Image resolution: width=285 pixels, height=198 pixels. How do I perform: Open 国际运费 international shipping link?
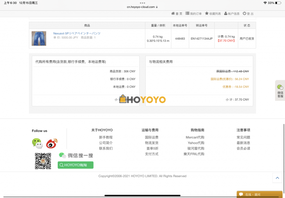click(152, 137)
